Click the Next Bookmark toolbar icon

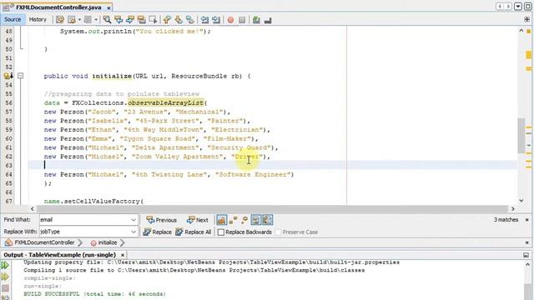pos(179,20)
